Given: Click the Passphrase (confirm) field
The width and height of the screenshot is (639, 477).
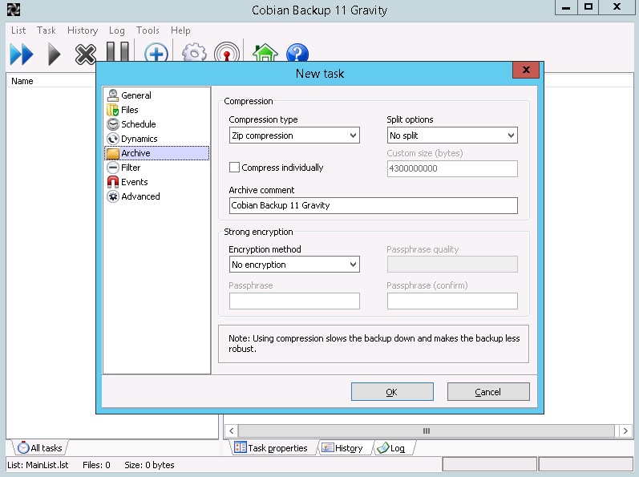Looking at the screenshot, I should tap(452, 301).
